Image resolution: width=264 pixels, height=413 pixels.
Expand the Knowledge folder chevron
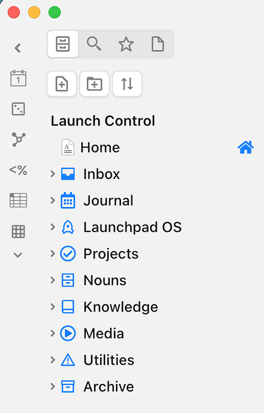pos(53,307)
